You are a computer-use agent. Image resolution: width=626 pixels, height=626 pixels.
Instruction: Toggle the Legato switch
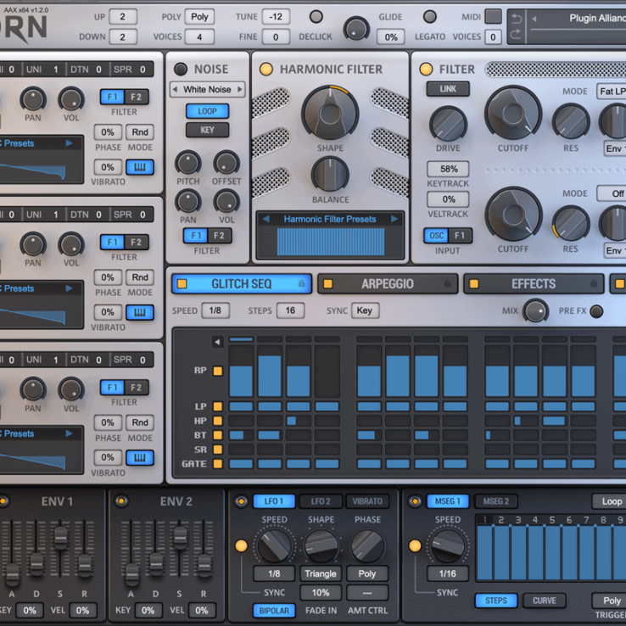click(x=429, y=17)
